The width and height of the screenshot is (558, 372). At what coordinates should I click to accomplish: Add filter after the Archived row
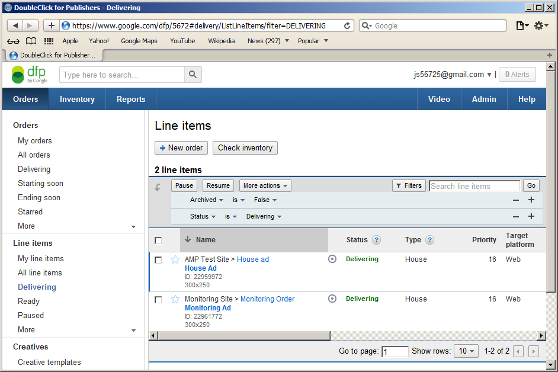pos(531,200)
